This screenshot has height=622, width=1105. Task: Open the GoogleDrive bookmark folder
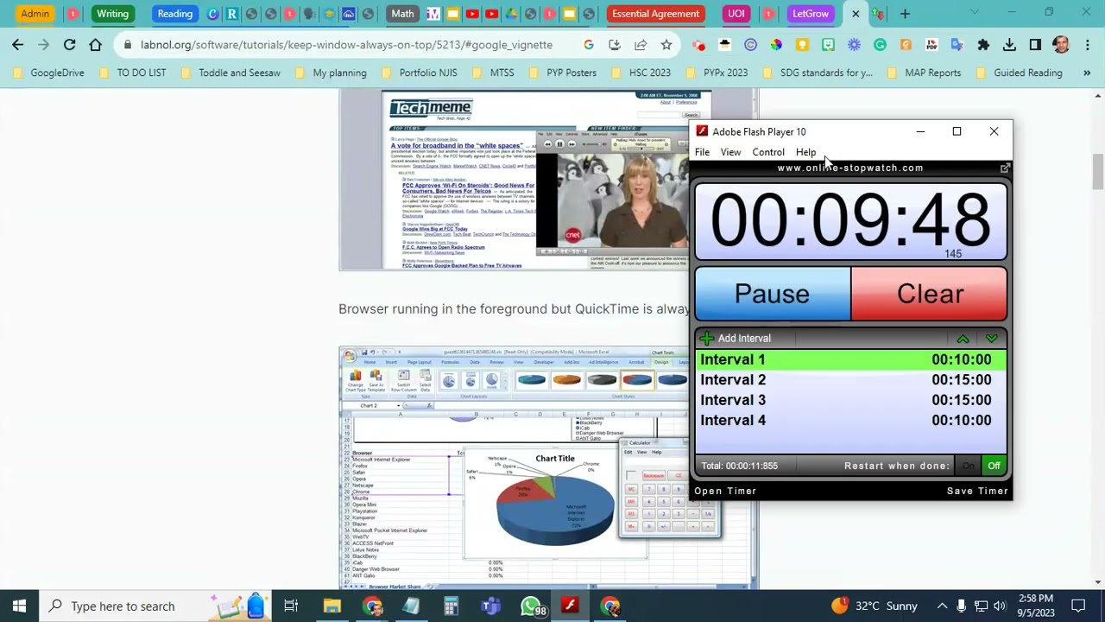[48, 73]
